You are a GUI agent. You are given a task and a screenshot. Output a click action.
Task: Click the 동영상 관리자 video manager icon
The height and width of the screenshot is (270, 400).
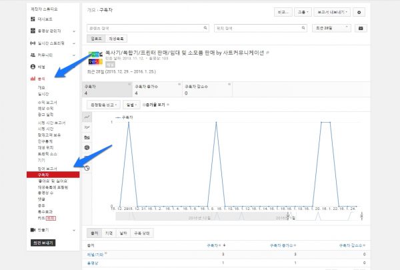pos(33,31)
